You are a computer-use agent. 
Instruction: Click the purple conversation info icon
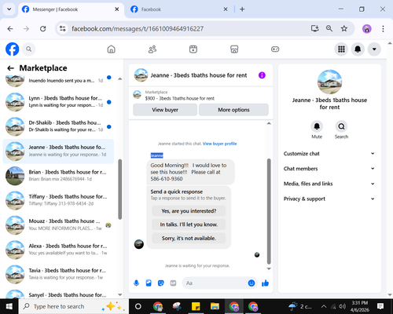262,75
